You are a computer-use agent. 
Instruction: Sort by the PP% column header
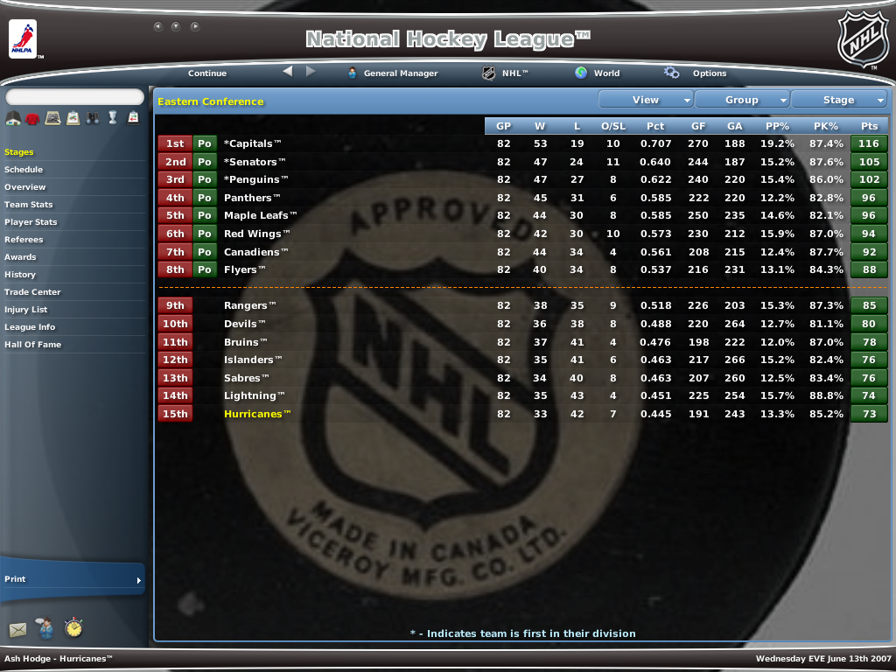[x=777, y=126]
